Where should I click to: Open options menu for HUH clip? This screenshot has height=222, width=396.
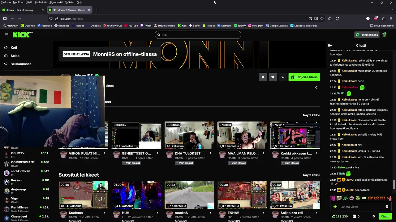[x=157, y=213]
